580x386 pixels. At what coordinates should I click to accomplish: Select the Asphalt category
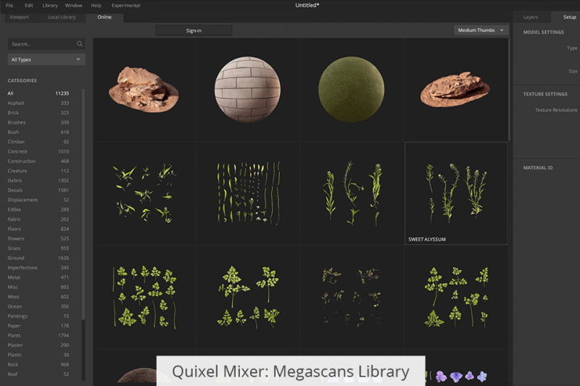16,103
